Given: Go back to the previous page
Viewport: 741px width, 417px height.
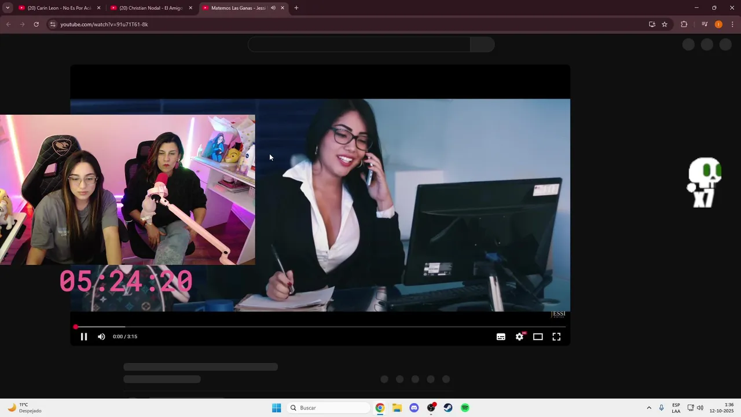Looking at the screenshot, I should 8,24.
